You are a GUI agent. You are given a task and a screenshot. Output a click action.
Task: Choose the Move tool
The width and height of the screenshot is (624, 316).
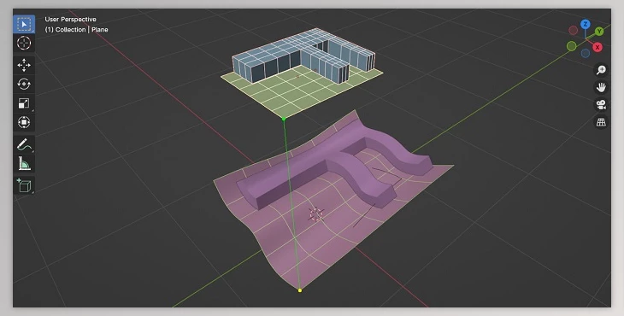[24, 65]
